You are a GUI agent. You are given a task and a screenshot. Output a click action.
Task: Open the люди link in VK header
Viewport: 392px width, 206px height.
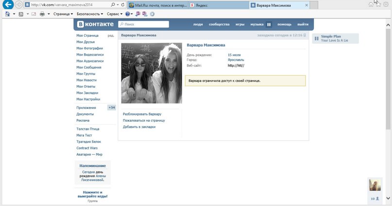[x=198, y=24]
